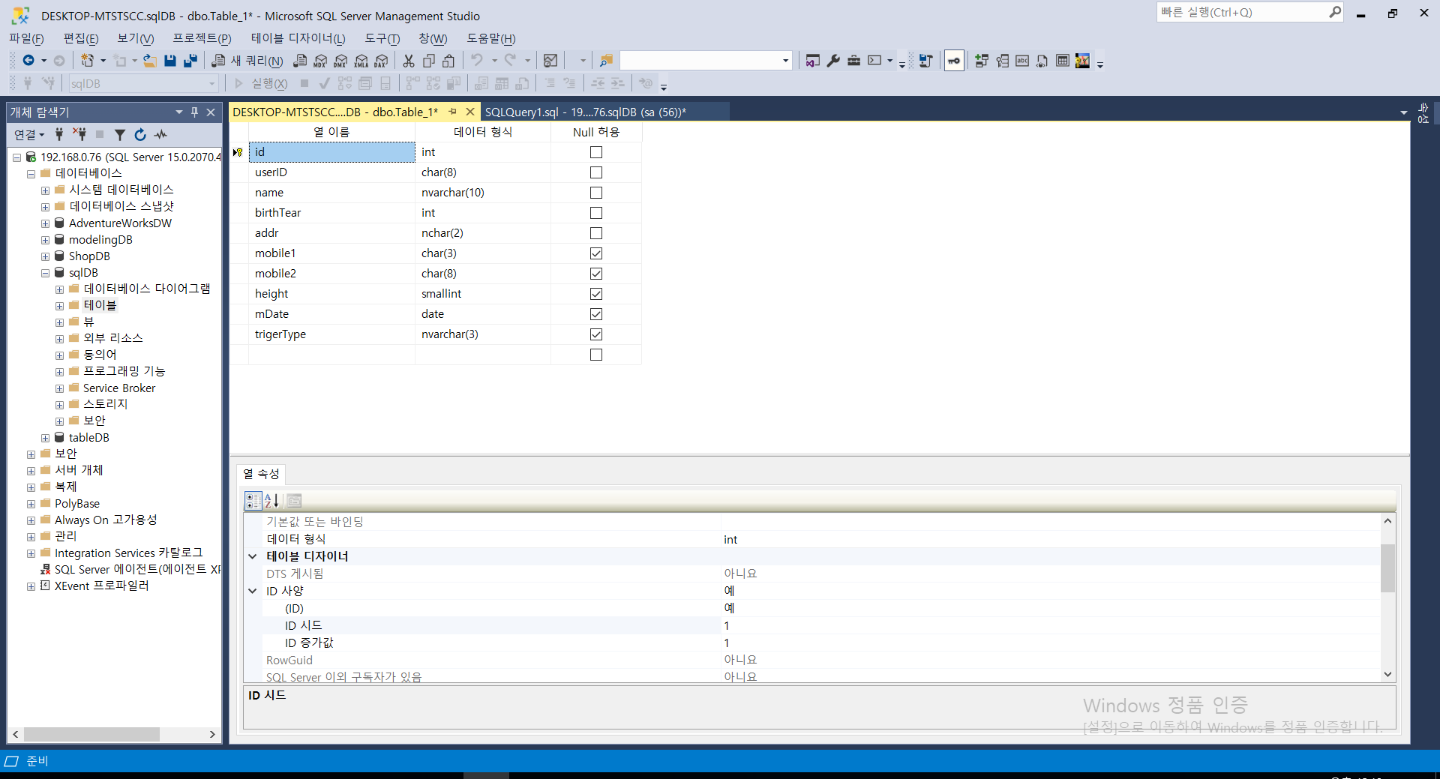Toggle Null allowed checkbox for userID row
This screenshot has height=779, width=1440.
coord(596,172)
